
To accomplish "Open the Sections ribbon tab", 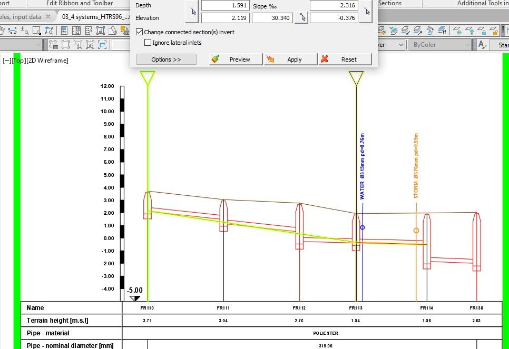I will point(390,3).
